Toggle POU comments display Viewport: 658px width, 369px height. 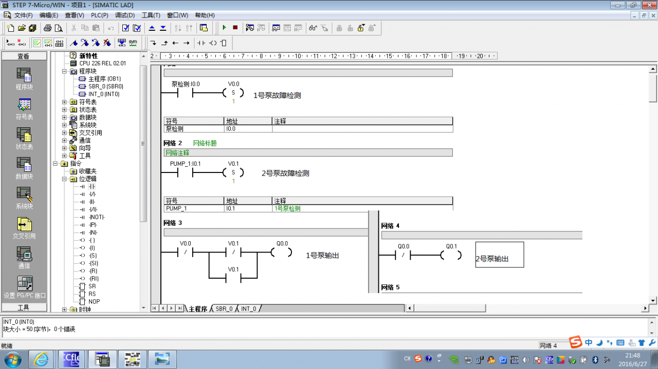pyautogui.click(x=37, y=43)
